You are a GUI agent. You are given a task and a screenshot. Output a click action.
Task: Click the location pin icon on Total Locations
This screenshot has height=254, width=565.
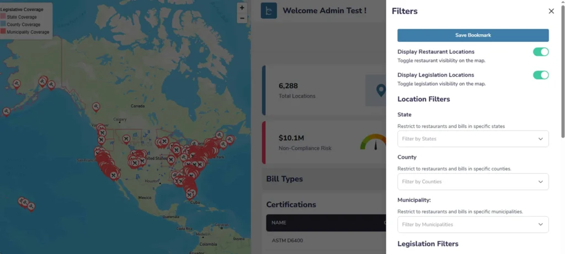coord(380,90)
